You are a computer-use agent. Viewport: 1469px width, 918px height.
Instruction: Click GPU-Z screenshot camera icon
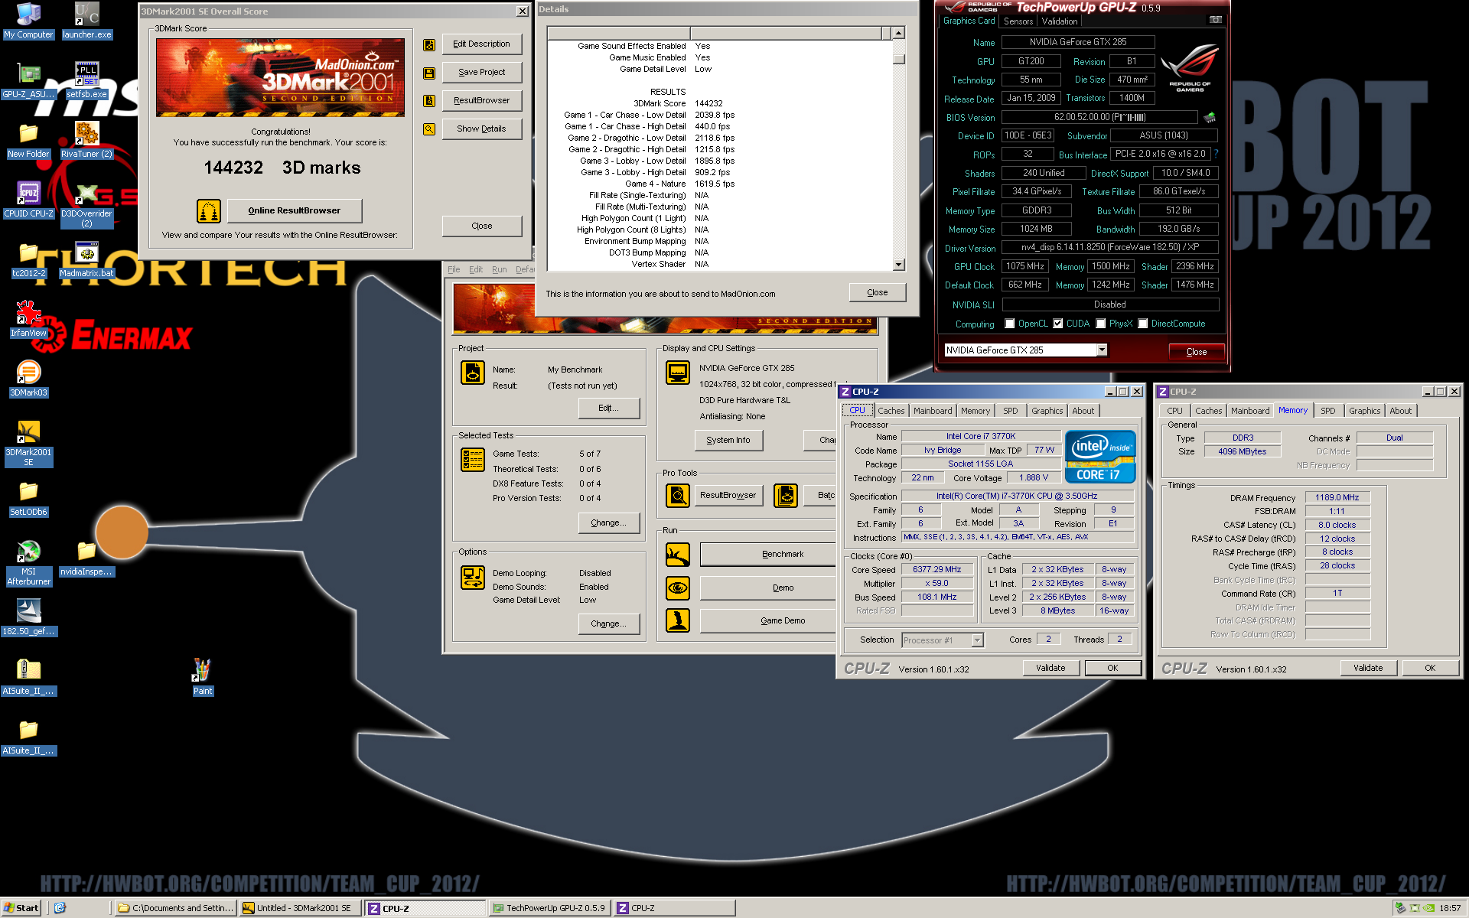click(1215, 20)
